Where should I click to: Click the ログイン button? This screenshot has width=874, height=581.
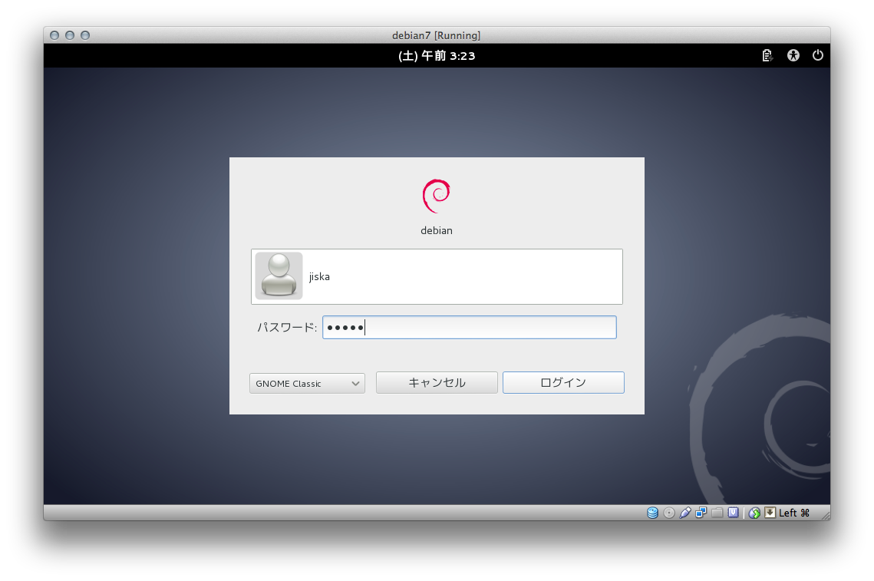(x=563, y=382)
